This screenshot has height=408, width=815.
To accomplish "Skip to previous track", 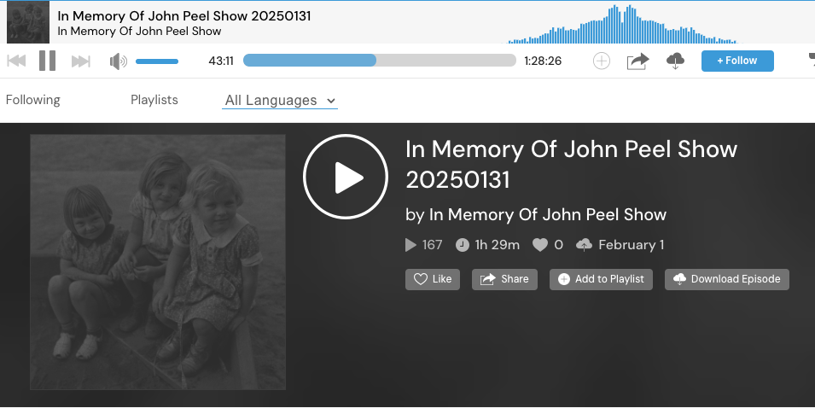I will click(x=16, y=61).
